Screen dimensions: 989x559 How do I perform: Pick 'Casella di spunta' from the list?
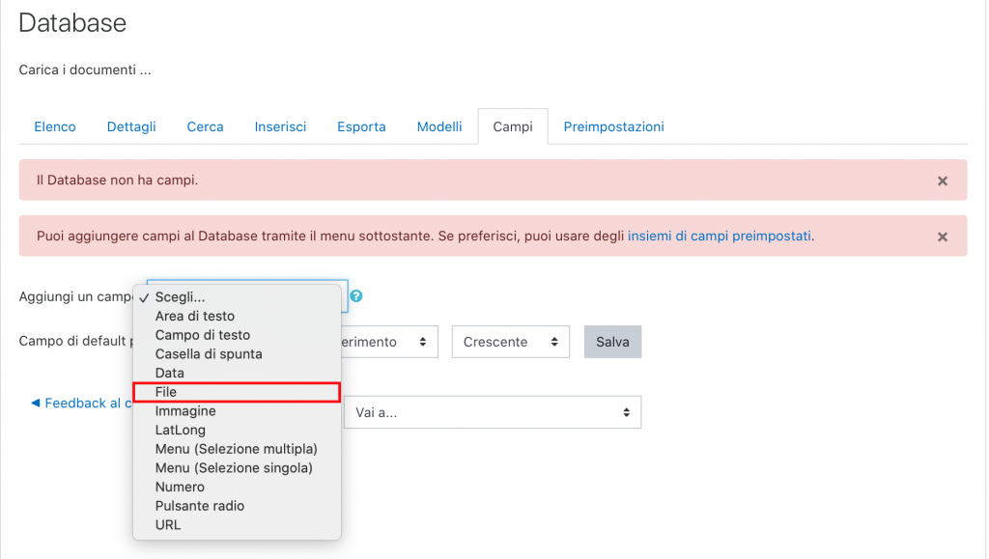point(238,354)
